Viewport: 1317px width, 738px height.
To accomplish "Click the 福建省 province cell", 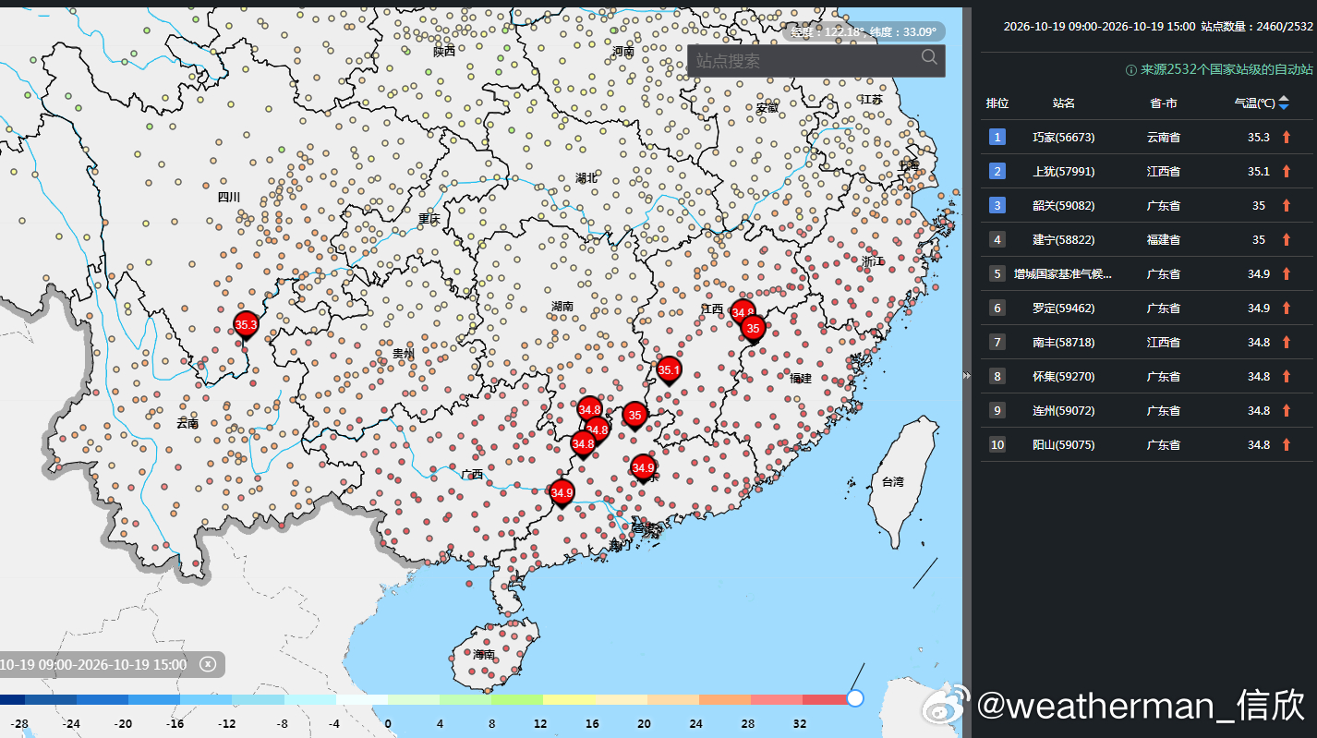I will (x=1164, y=239).
